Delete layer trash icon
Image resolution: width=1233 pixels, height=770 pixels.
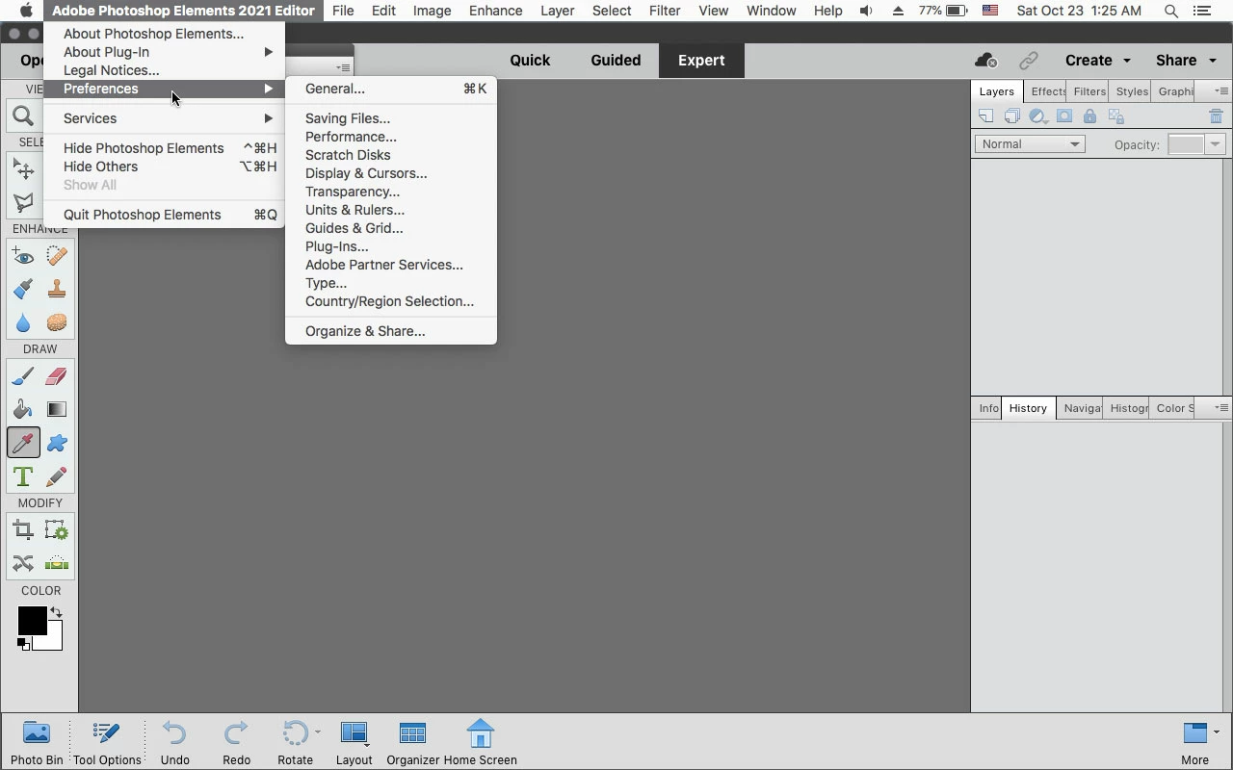click(1216, 116)
